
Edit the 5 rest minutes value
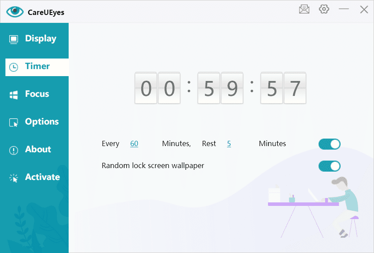[x=229, y=143]
